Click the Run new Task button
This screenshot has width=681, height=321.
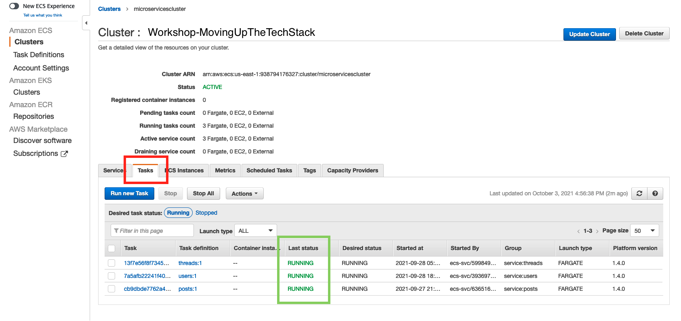click(x=129, y=193)
